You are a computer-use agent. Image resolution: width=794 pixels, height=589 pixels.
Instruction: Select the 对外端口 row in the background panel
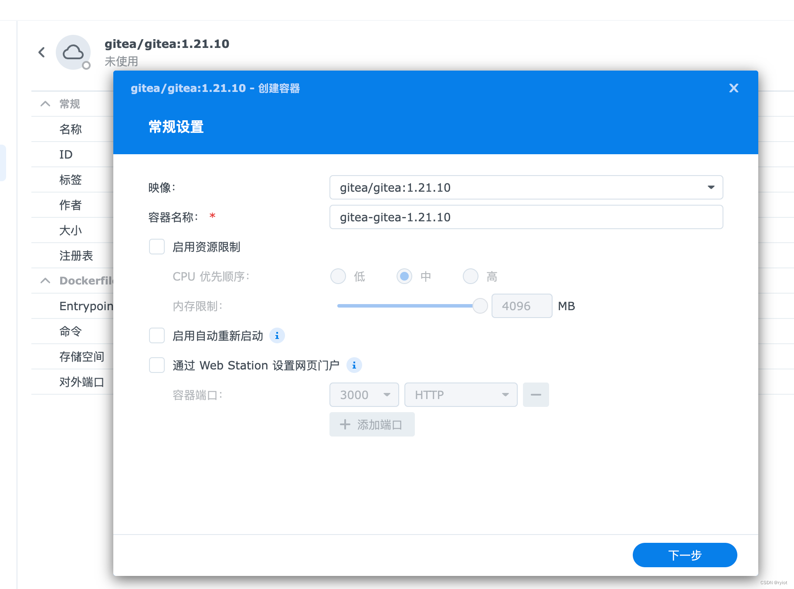click(x=72, y=382)
